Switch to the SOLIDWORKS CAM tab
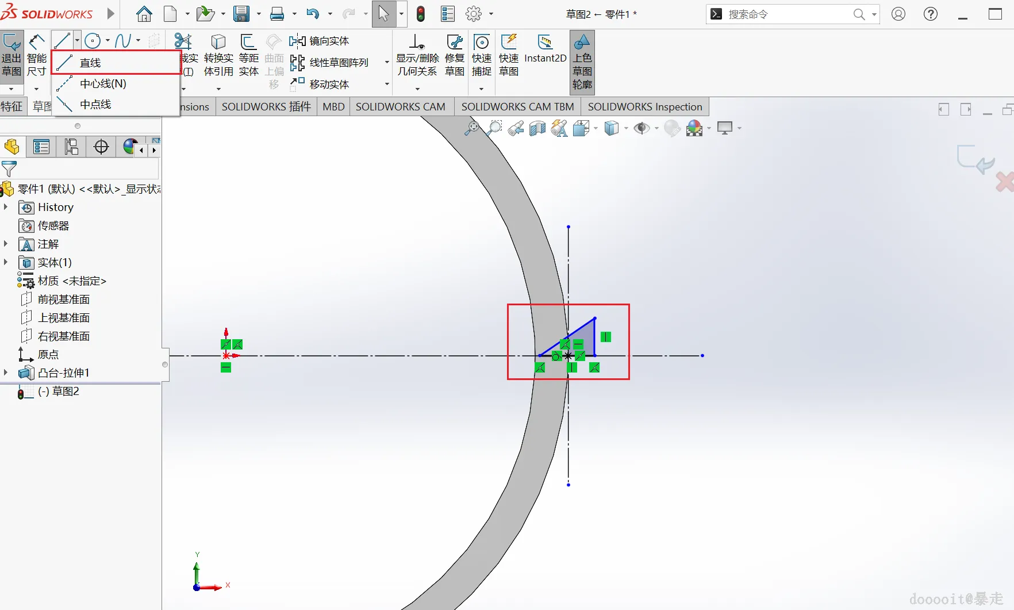 click(x=401, y=106)
